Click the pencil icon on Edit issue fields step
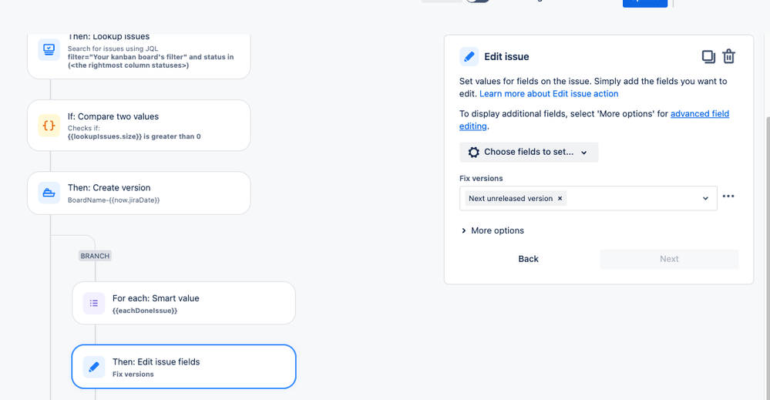 pos(94,367)
